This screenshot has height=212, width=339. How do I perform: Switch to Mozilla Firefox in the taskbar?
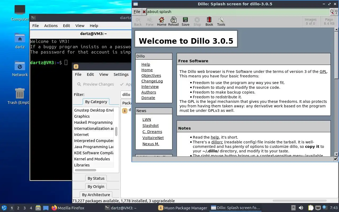[68, 208]
